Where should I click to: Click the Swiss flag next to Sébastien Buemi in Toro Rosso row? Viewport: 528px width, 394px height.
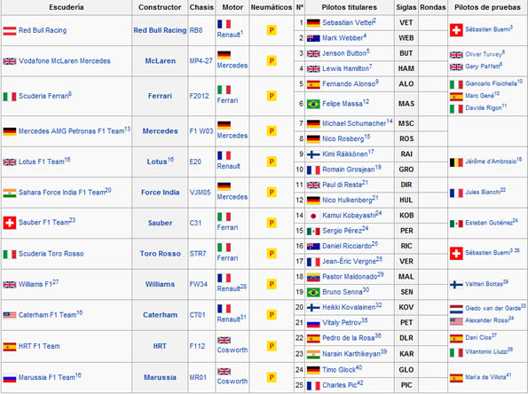[x=456, y=253]
